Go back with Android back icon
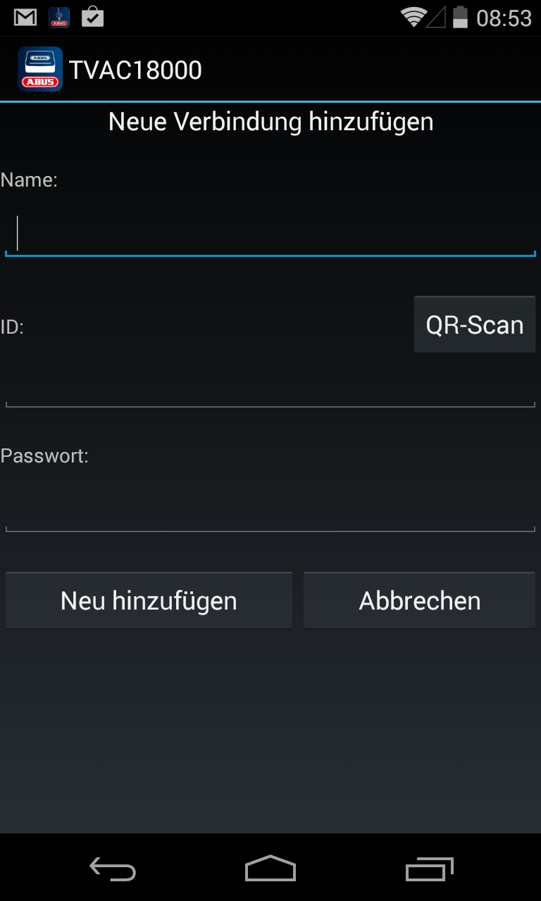The height and width of the screenshot is (901, 541). pyautogui.click(x=113, y=869)
